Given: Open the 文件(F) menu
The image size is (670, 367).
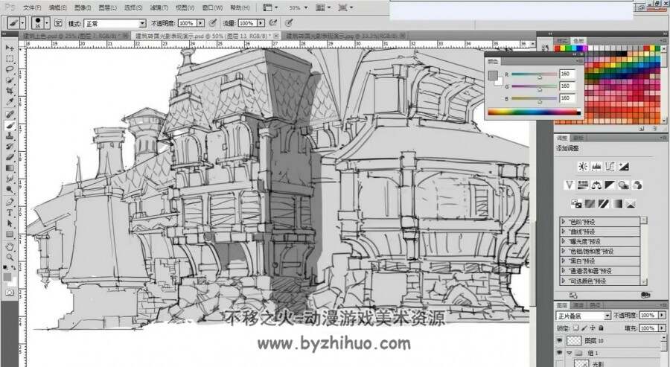Looking at the screenshot, I should click(32, 7).
